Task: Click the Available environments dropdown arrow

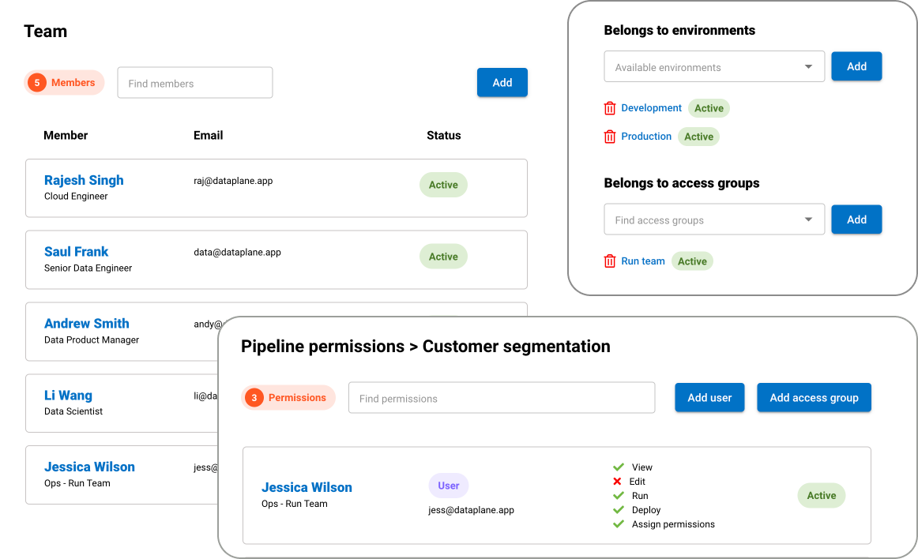Action: (x=808, y=66)
